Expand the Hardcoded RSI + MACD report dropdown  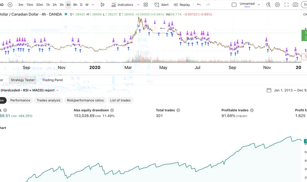(58, 90)
